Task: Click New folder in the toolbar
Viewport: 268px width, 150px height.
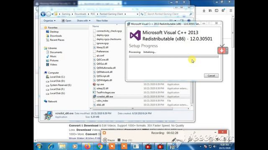Action: (102, 20)
